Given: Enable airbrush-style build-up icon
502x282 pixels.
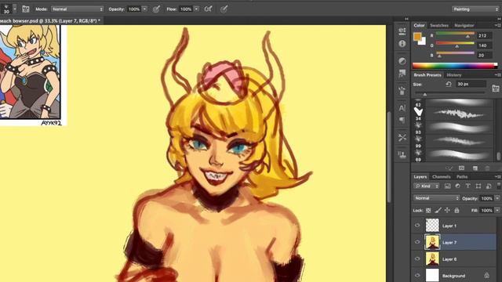Looking at the screenshot, I should coord(209,9).
